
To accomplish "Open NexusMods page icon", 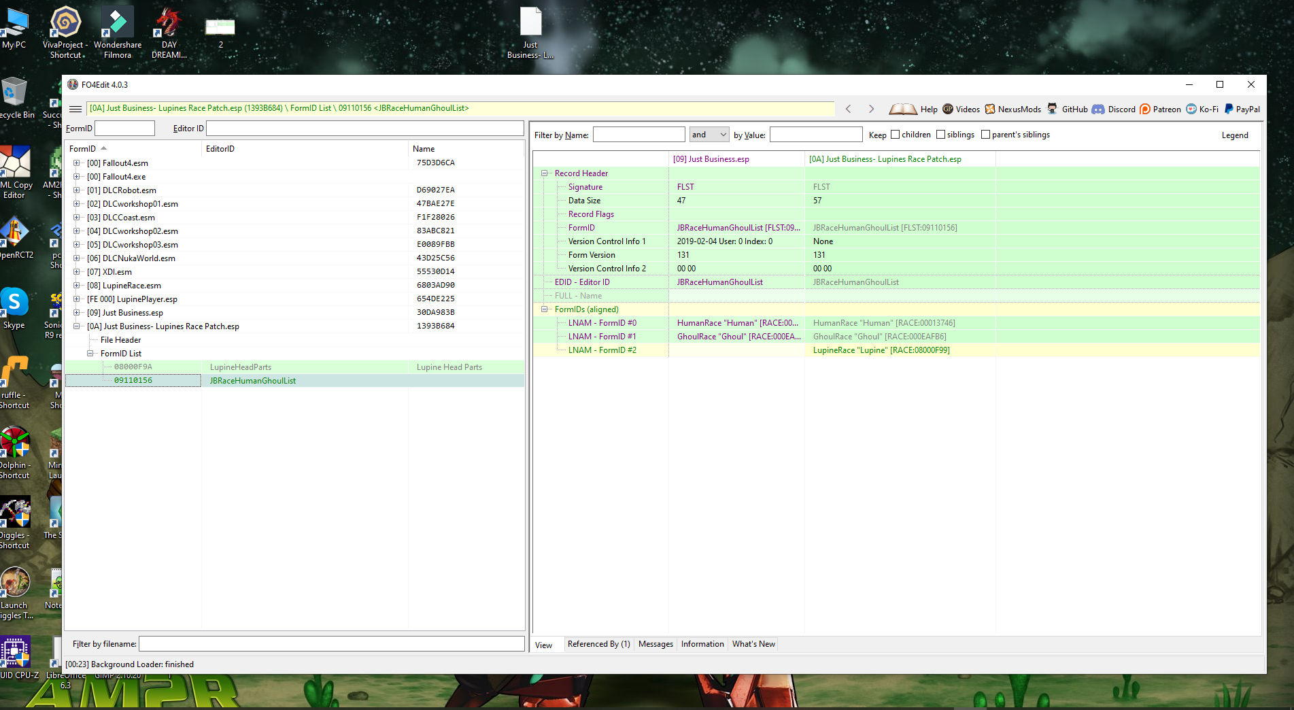I will (990, 109).
